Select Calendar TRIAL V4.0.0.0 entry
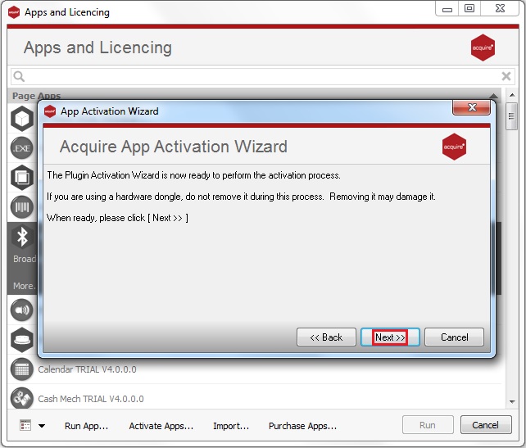 87,369
